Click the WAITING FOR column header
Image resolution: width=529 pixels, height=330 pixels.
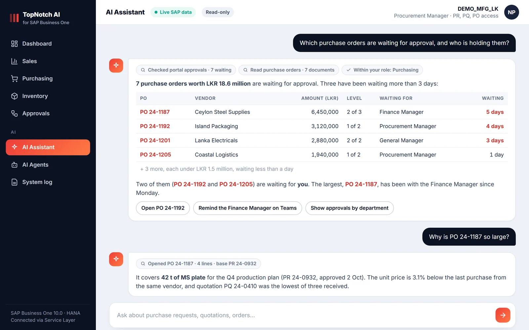396,98
